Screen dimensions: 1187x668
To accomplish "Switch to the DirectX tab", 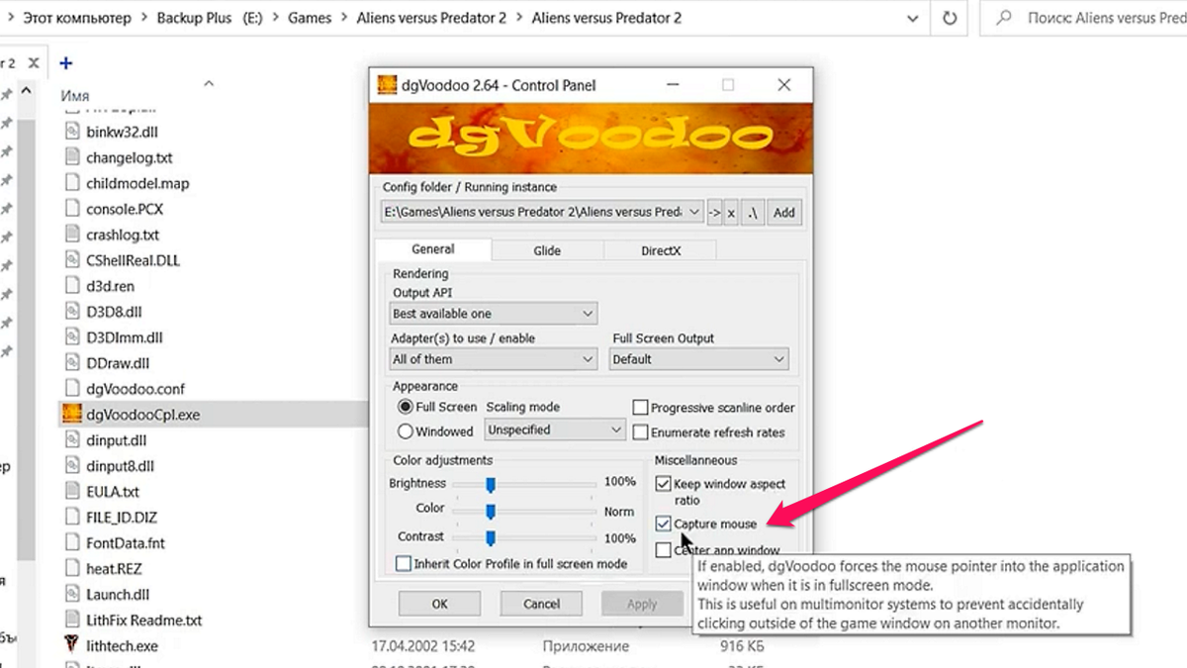I will 659,249.
